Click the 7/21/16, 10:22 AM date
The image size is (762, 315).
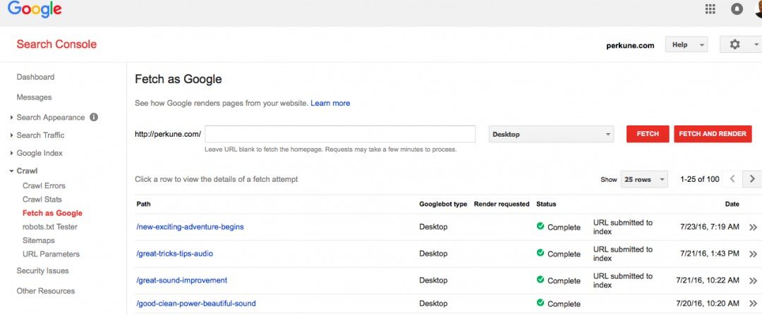[708, 280]
